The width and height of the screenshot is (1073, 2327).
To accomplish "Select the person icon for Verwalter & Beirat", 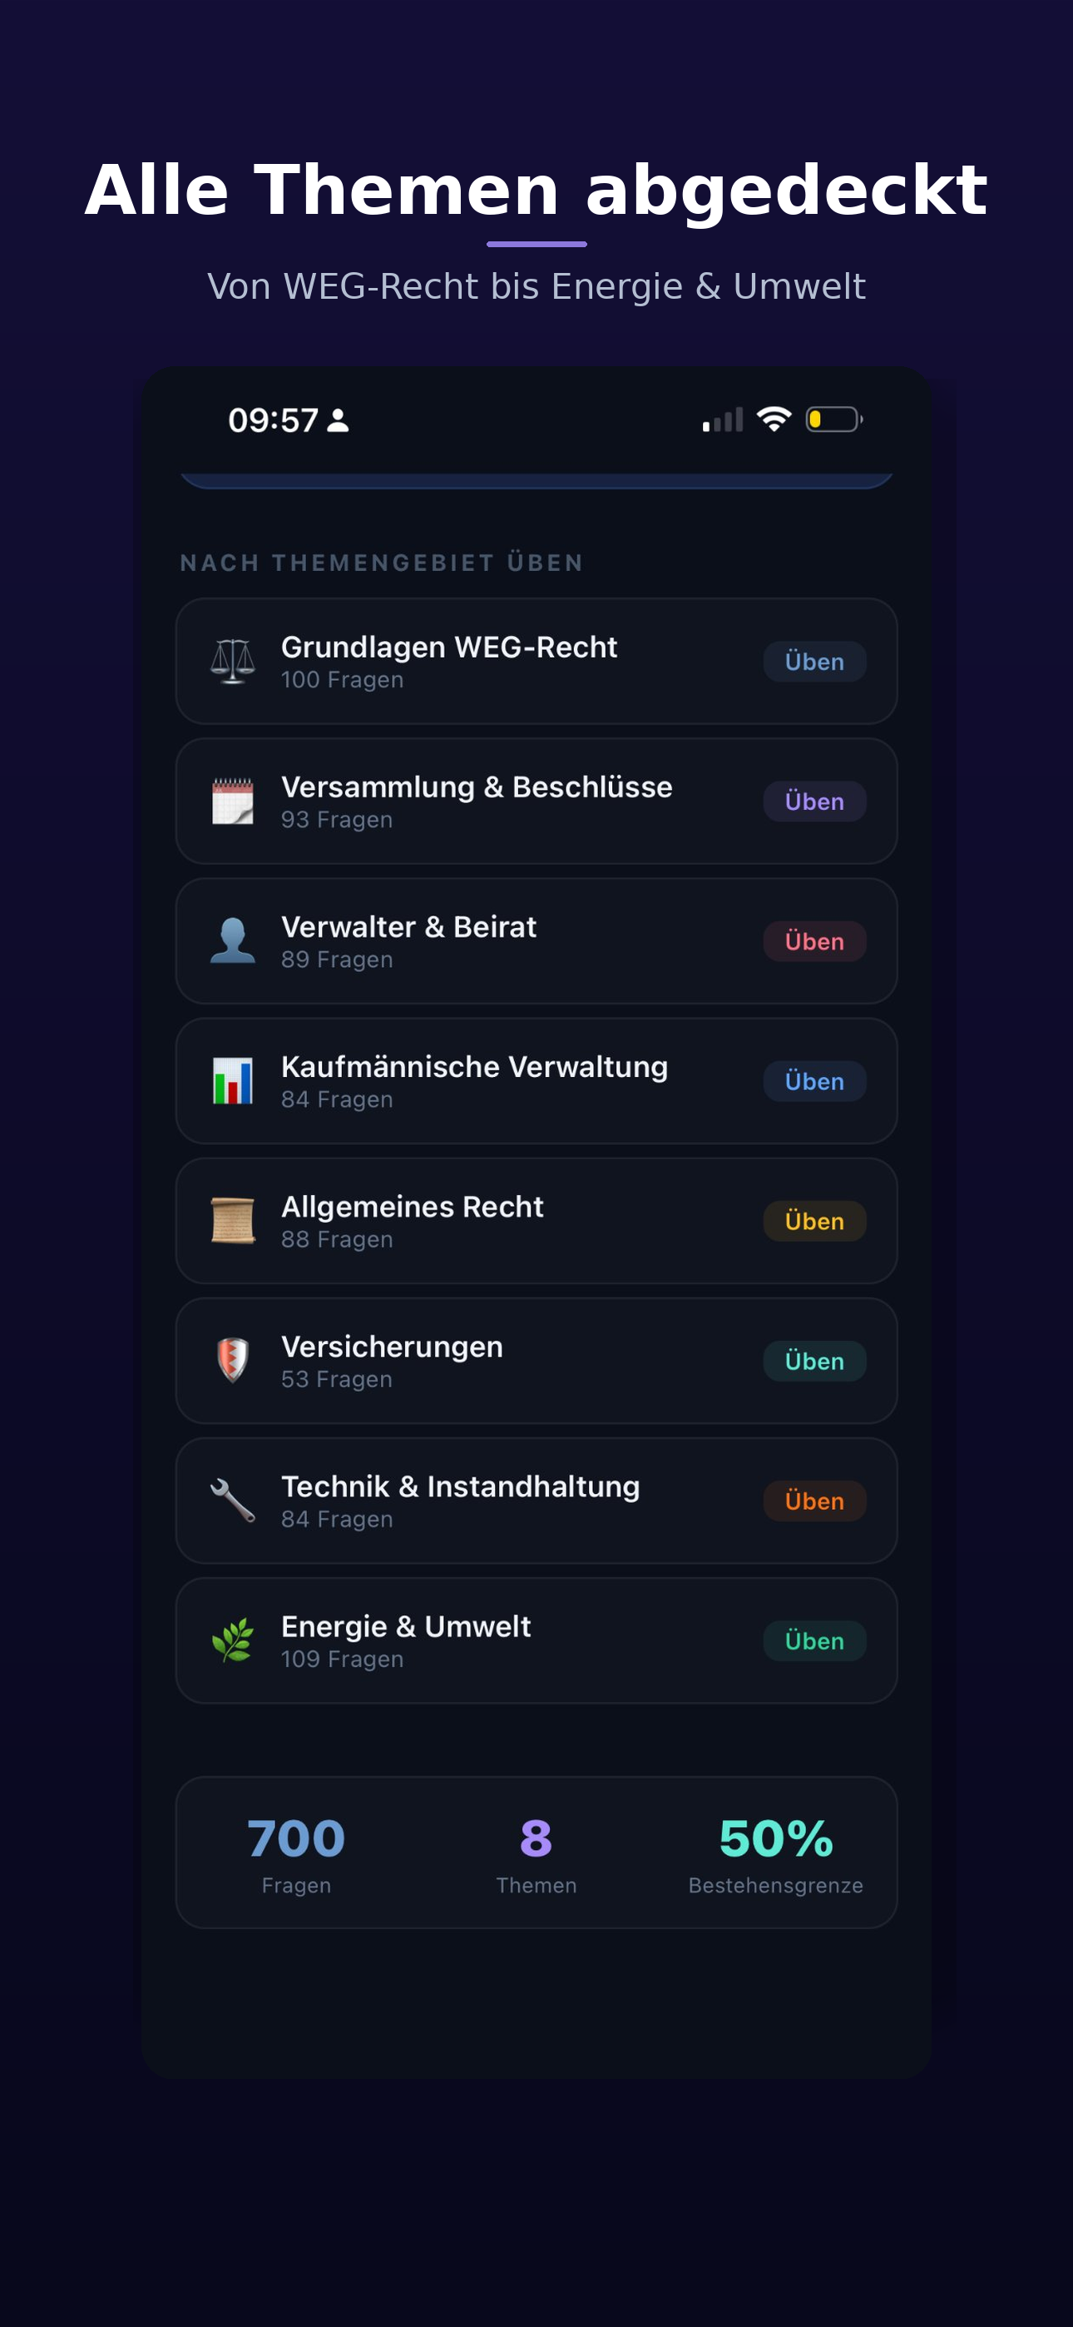I will coord(232,941).
